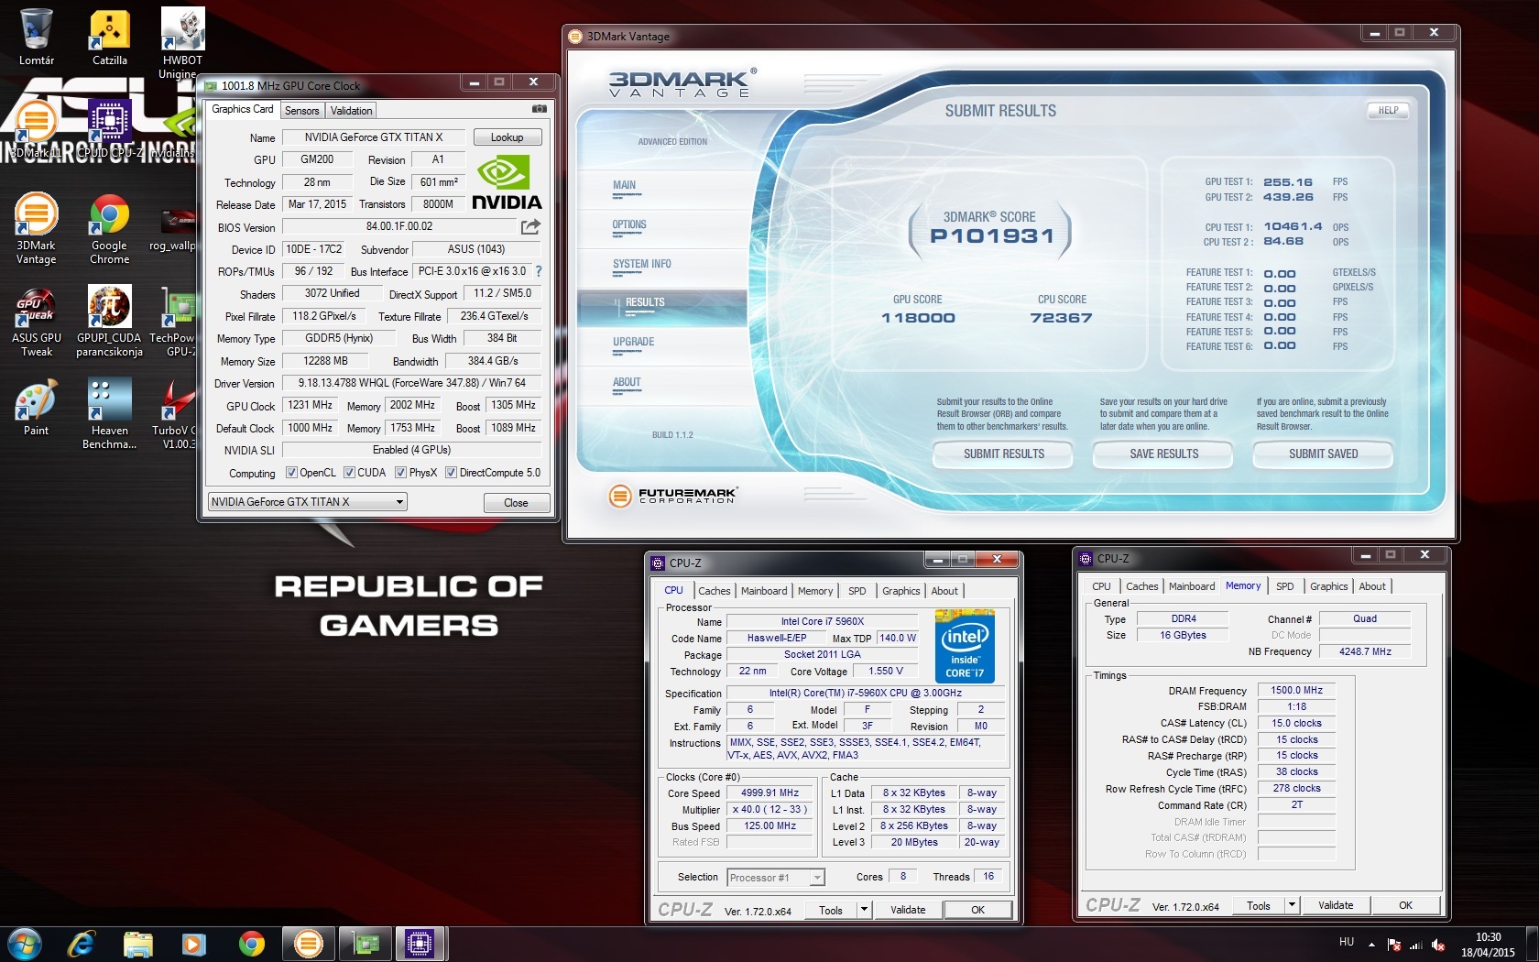The image size is (1539, 962).
Task: Select UPGRADE in 3DMark Vantage sidebar
Action: [x=633, y=342]
